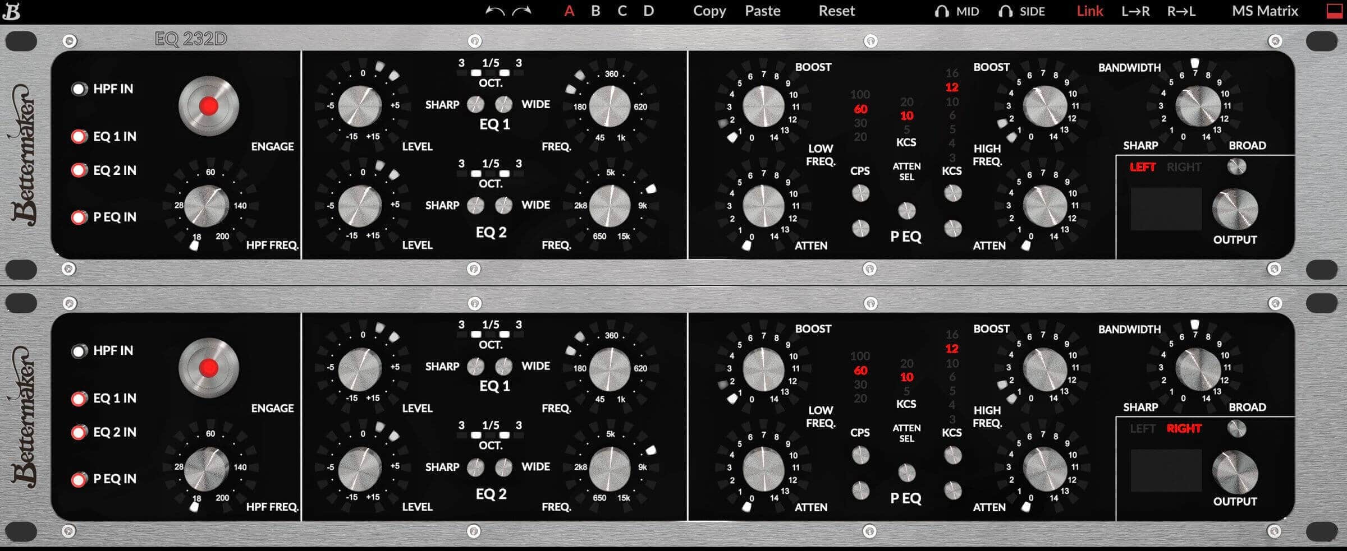The height and width of the screenshot is (551, 1347).
Task: Click the EQ 232D model label
Action: pyautogui.click(x=191, y=39)
